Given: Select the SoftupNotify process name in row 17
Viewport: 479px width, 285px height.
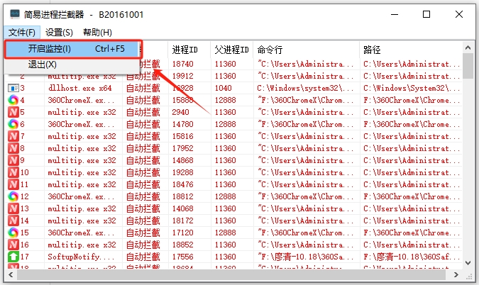Looking at the screenshot, I should click(x=81, y=257).
